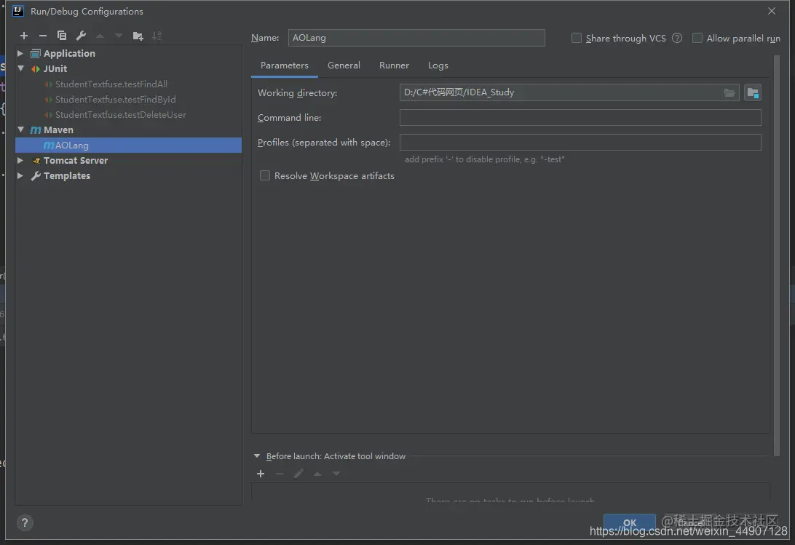
Task: Select StudentTextfuse.testDeleteUser configuration
Action: [121, 114]
